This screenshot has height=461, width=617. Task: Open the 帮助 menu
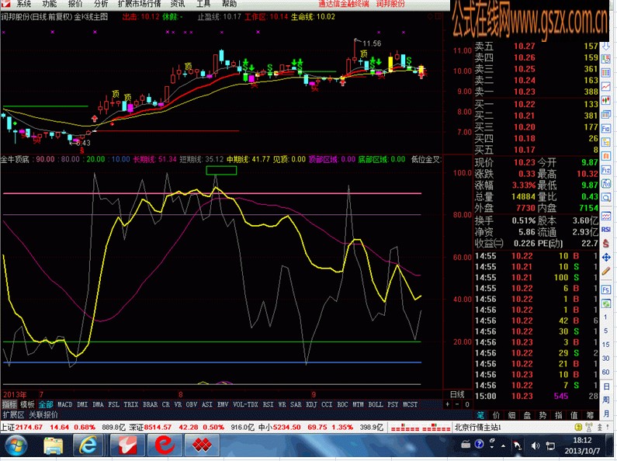[x=230, y=4]
